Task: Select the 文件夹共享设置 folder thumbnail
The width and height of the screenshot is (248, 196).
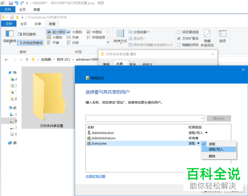Action: (x=48, y=98)
